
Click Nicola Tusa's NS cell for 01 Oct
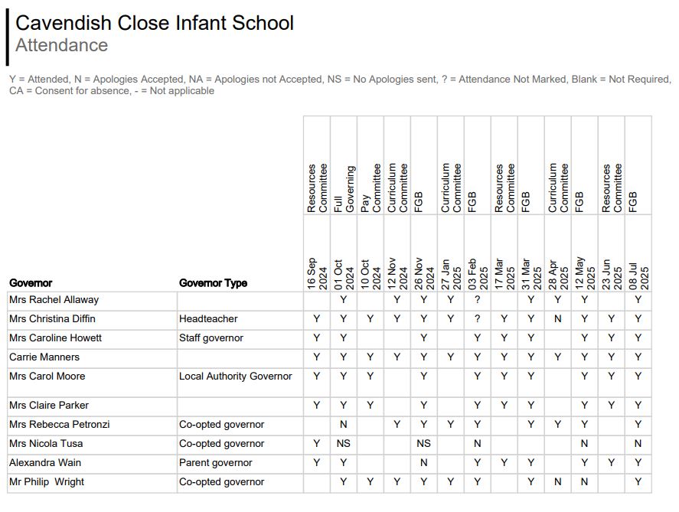pos(344,444)
